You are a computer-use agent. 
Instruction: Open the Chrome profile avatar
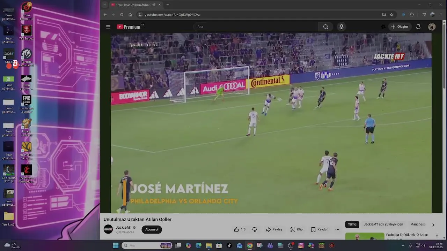pyautogui.click(x=432, y=15)
